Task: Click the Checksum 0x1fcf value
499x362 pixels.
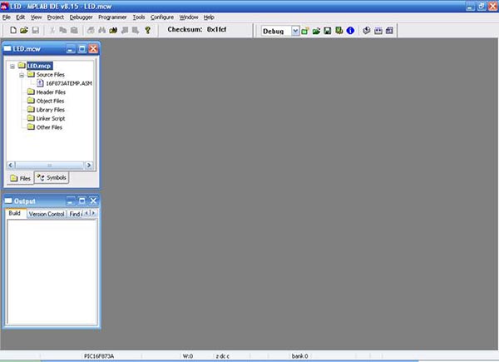Action: (x=216, y=30)
